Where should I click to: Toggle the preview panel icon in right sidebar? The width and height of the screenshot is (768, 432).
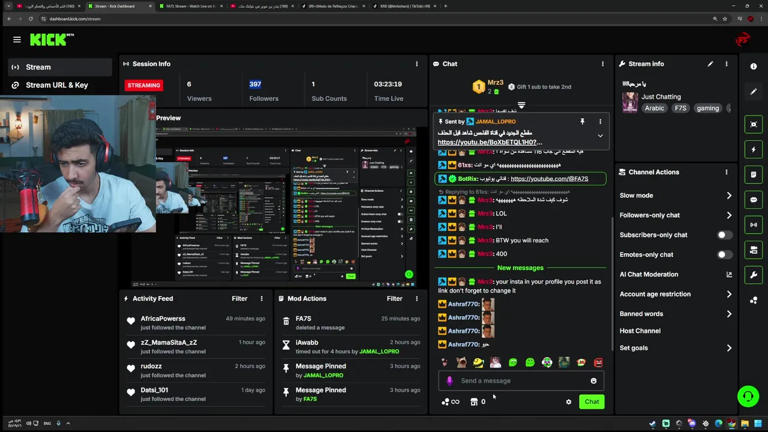tap(754, 124)
